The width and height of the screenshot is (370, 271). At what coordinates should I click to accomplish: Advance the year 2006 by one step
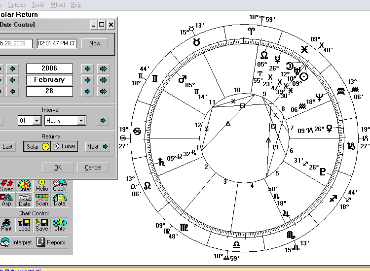[87, 68]
